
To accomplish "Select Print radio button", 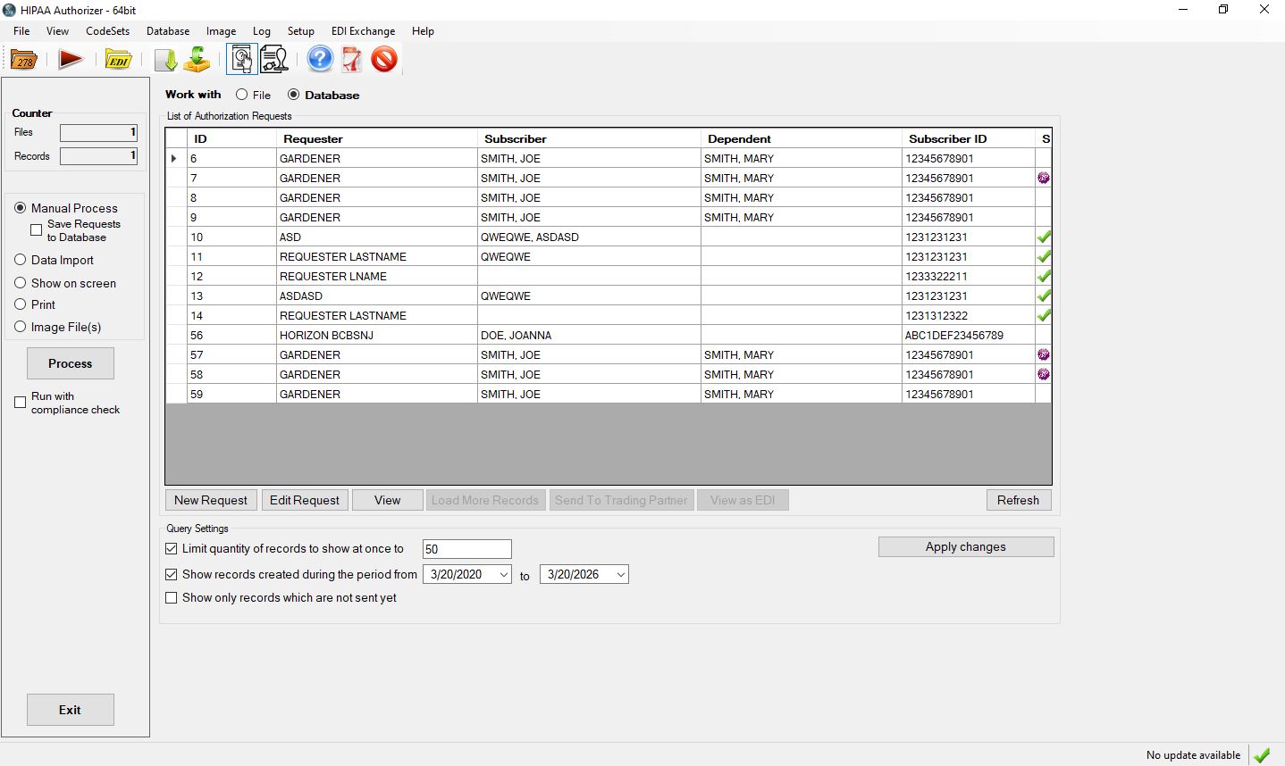I will pos(21,304).
